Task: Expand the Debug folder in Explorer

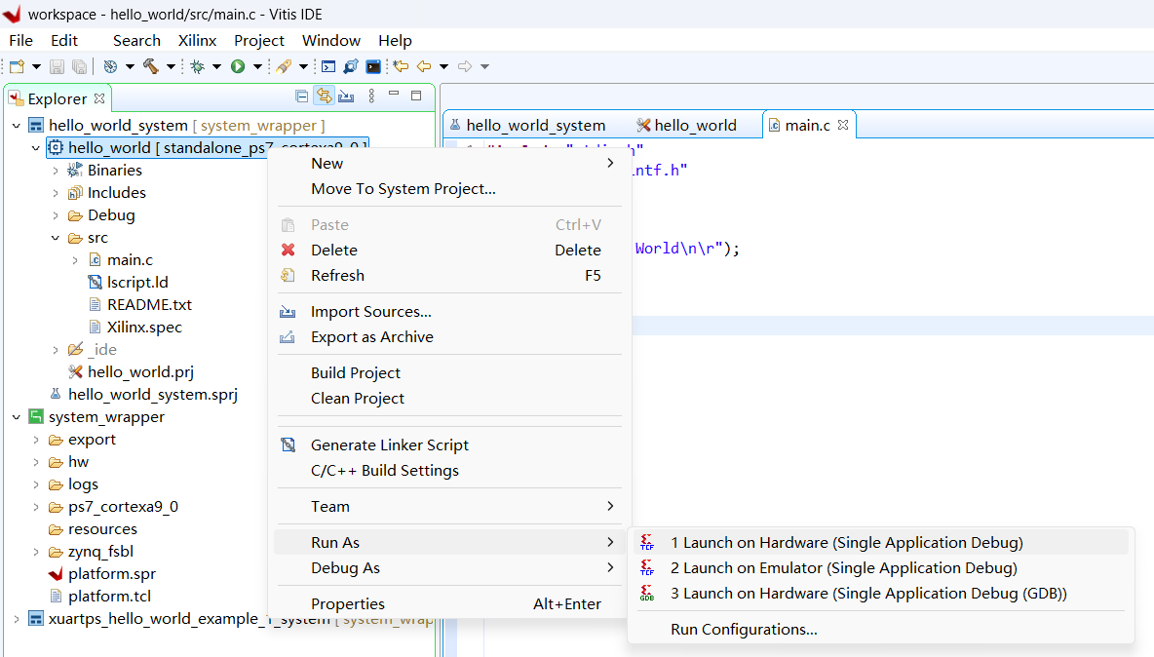Action: [x=56, y=215]
